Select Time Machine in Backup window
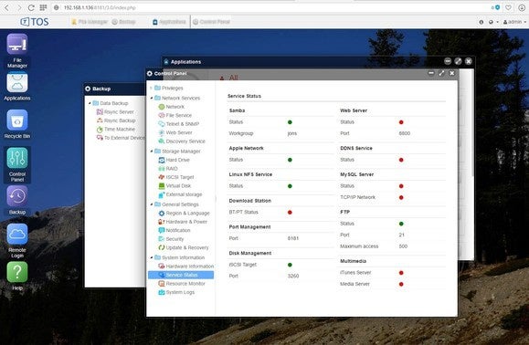Viewport: 529px width, 345px height. [116, 129]
